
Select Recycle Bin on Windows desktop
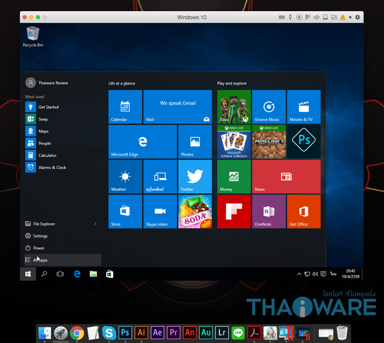[33, 36]
